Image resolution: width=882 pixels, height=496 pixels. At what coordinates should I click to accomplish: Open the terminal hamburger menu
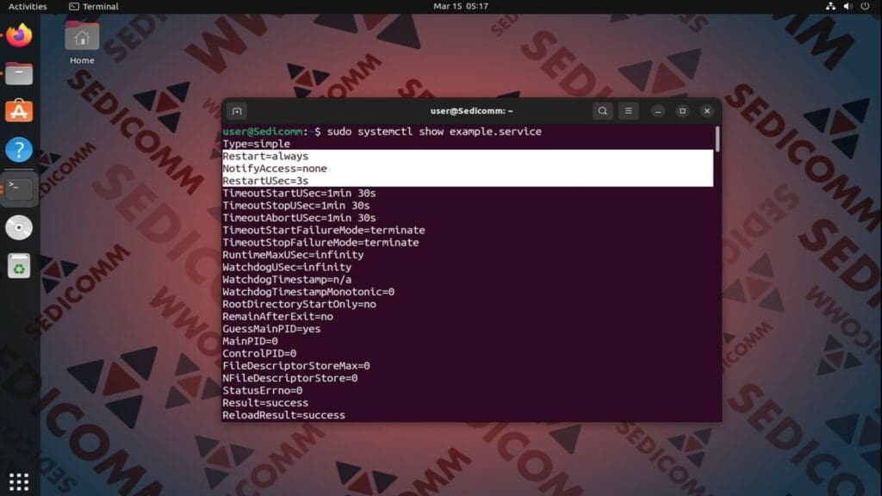tap(628, 111)
